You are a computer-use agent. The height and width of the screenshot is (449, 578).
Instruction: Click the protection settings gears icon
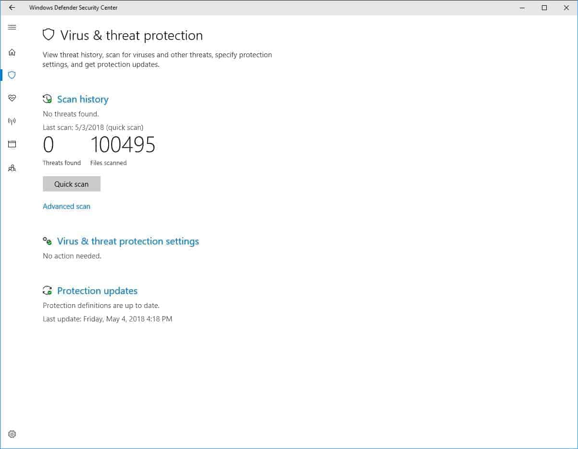pos(47,241)
